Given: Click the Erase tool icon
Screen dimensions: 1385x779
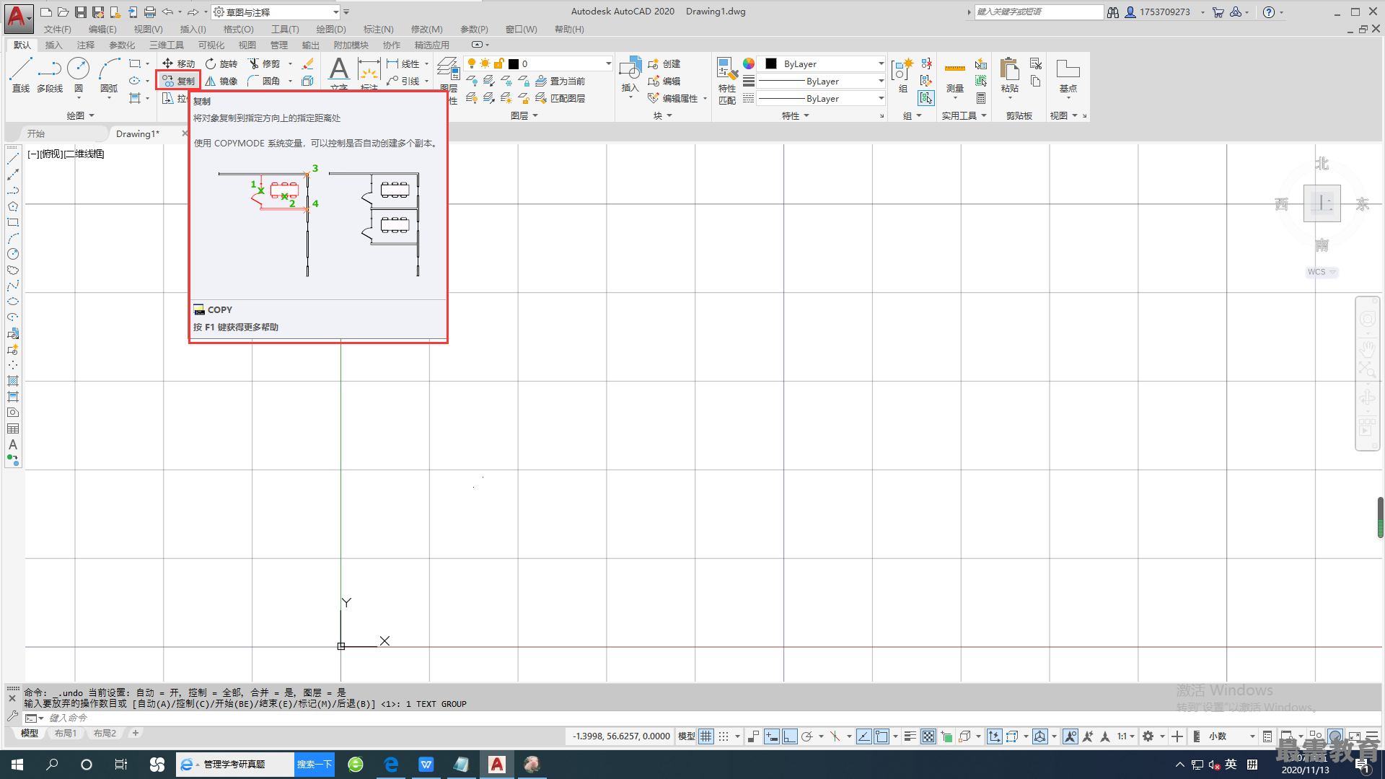Looking at the screenshot, I should coord(307,63).
